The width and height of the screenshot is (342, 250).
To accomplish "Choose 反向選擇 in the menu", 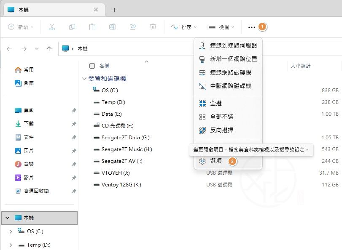I will [222, 130].
